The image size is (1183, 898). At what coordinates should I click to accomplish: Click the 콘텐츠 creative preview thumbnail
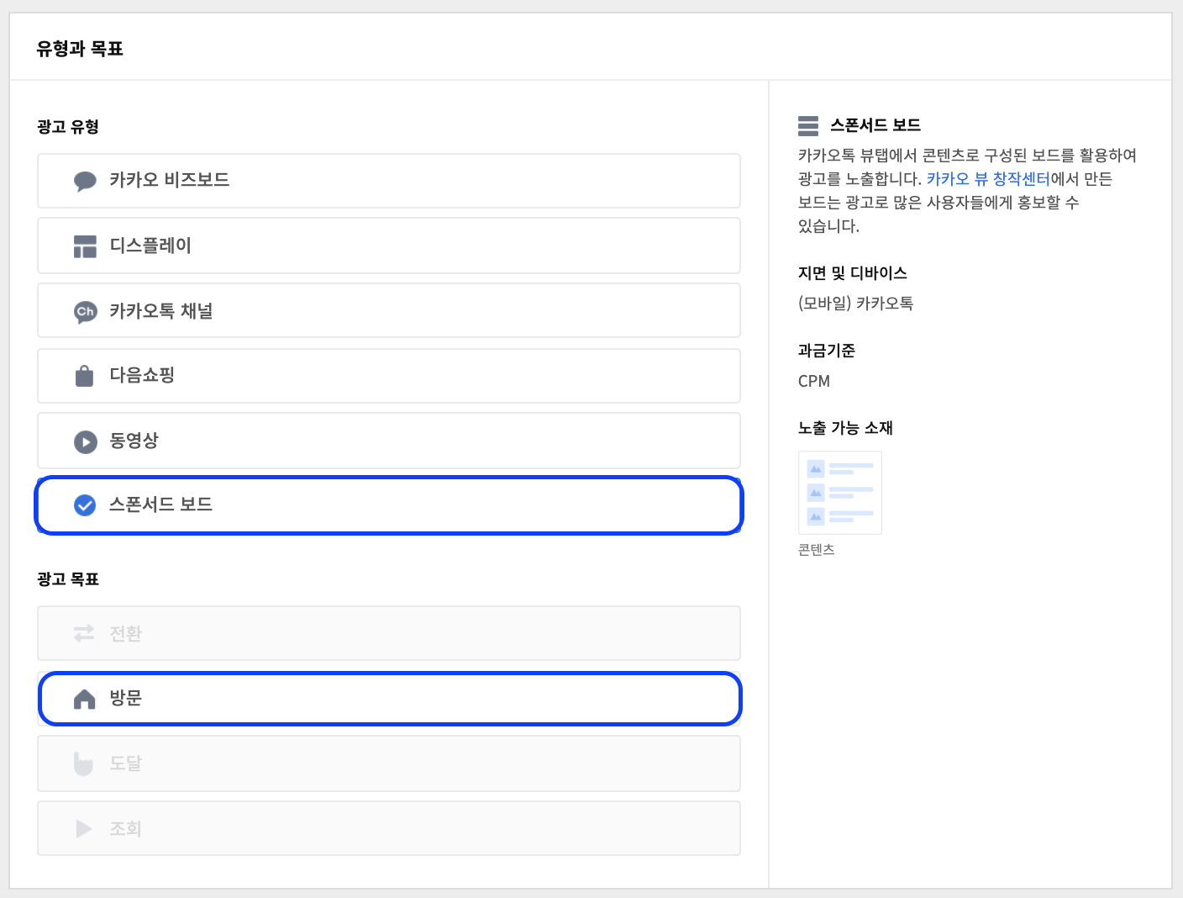840,493
